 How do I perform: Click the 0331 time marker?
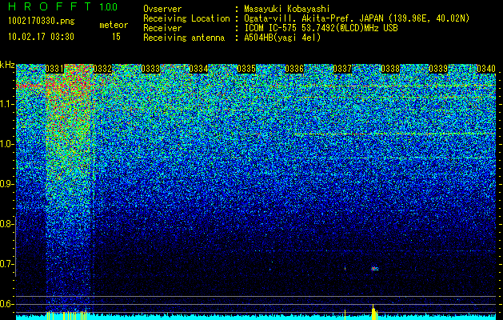pyautogui.click(x=54, y=69)
